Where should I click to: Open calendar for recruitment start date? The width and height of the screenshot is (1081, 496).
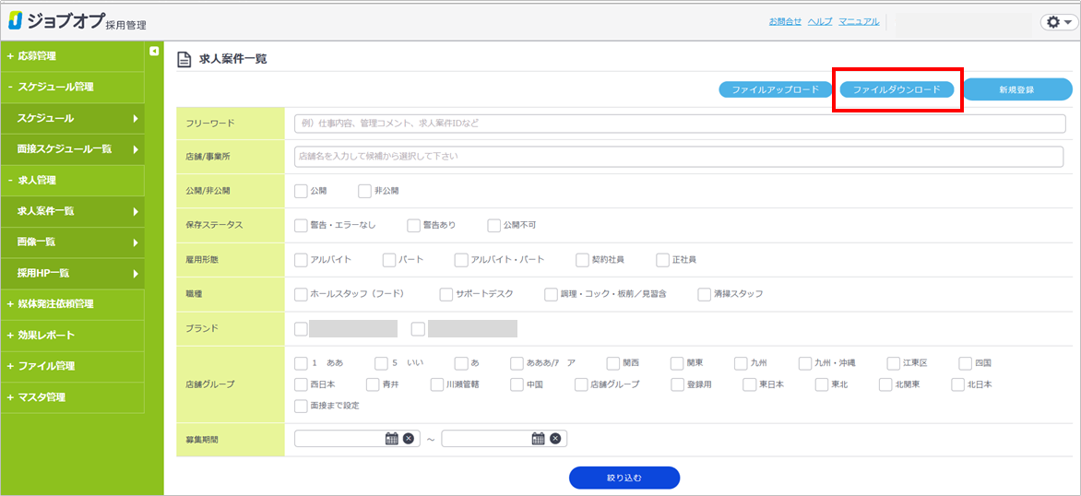tap(391, 439)
